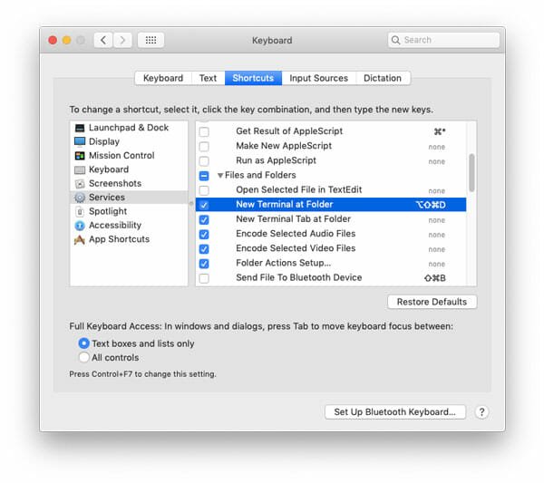Enable Get Result of AppleScript checkbox
This screenshot has width=544, height=483.
click(x=204, y=132)
